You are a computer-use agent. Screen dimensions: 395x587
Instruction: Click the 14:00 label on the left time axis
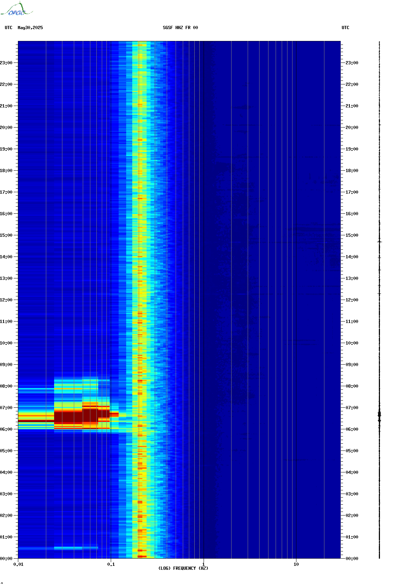[x=6, y=257]
